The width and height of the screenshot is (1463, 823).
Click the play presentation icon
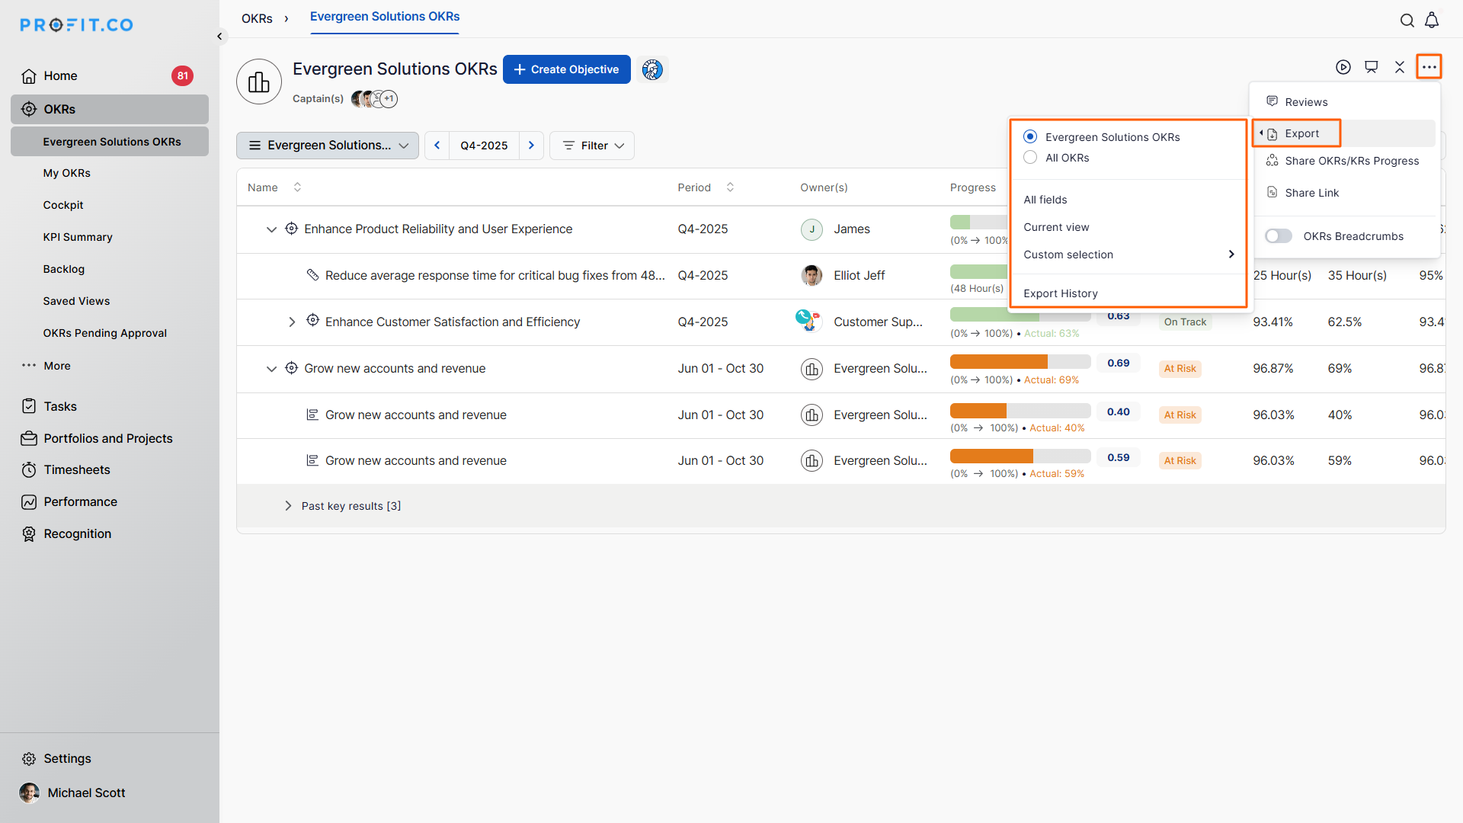pos(1343,67)
